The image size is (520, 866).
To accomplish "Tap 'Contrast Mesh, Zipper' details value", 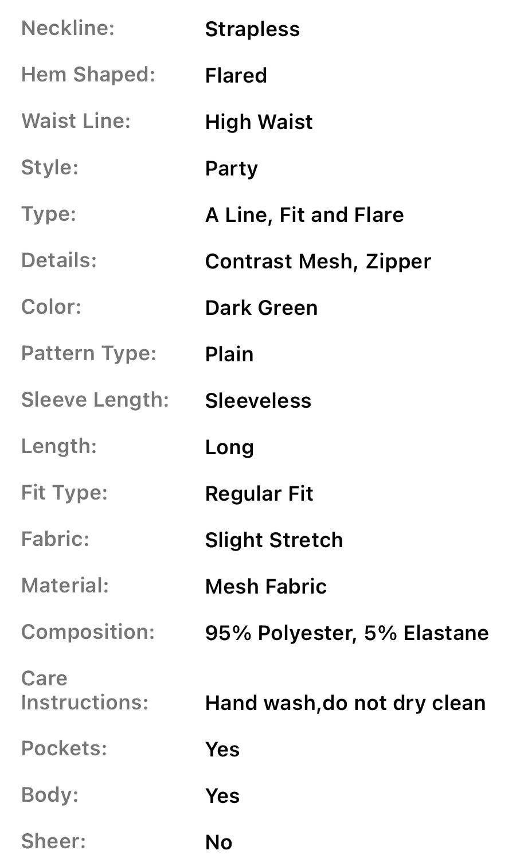I will (x=318, y=262).
